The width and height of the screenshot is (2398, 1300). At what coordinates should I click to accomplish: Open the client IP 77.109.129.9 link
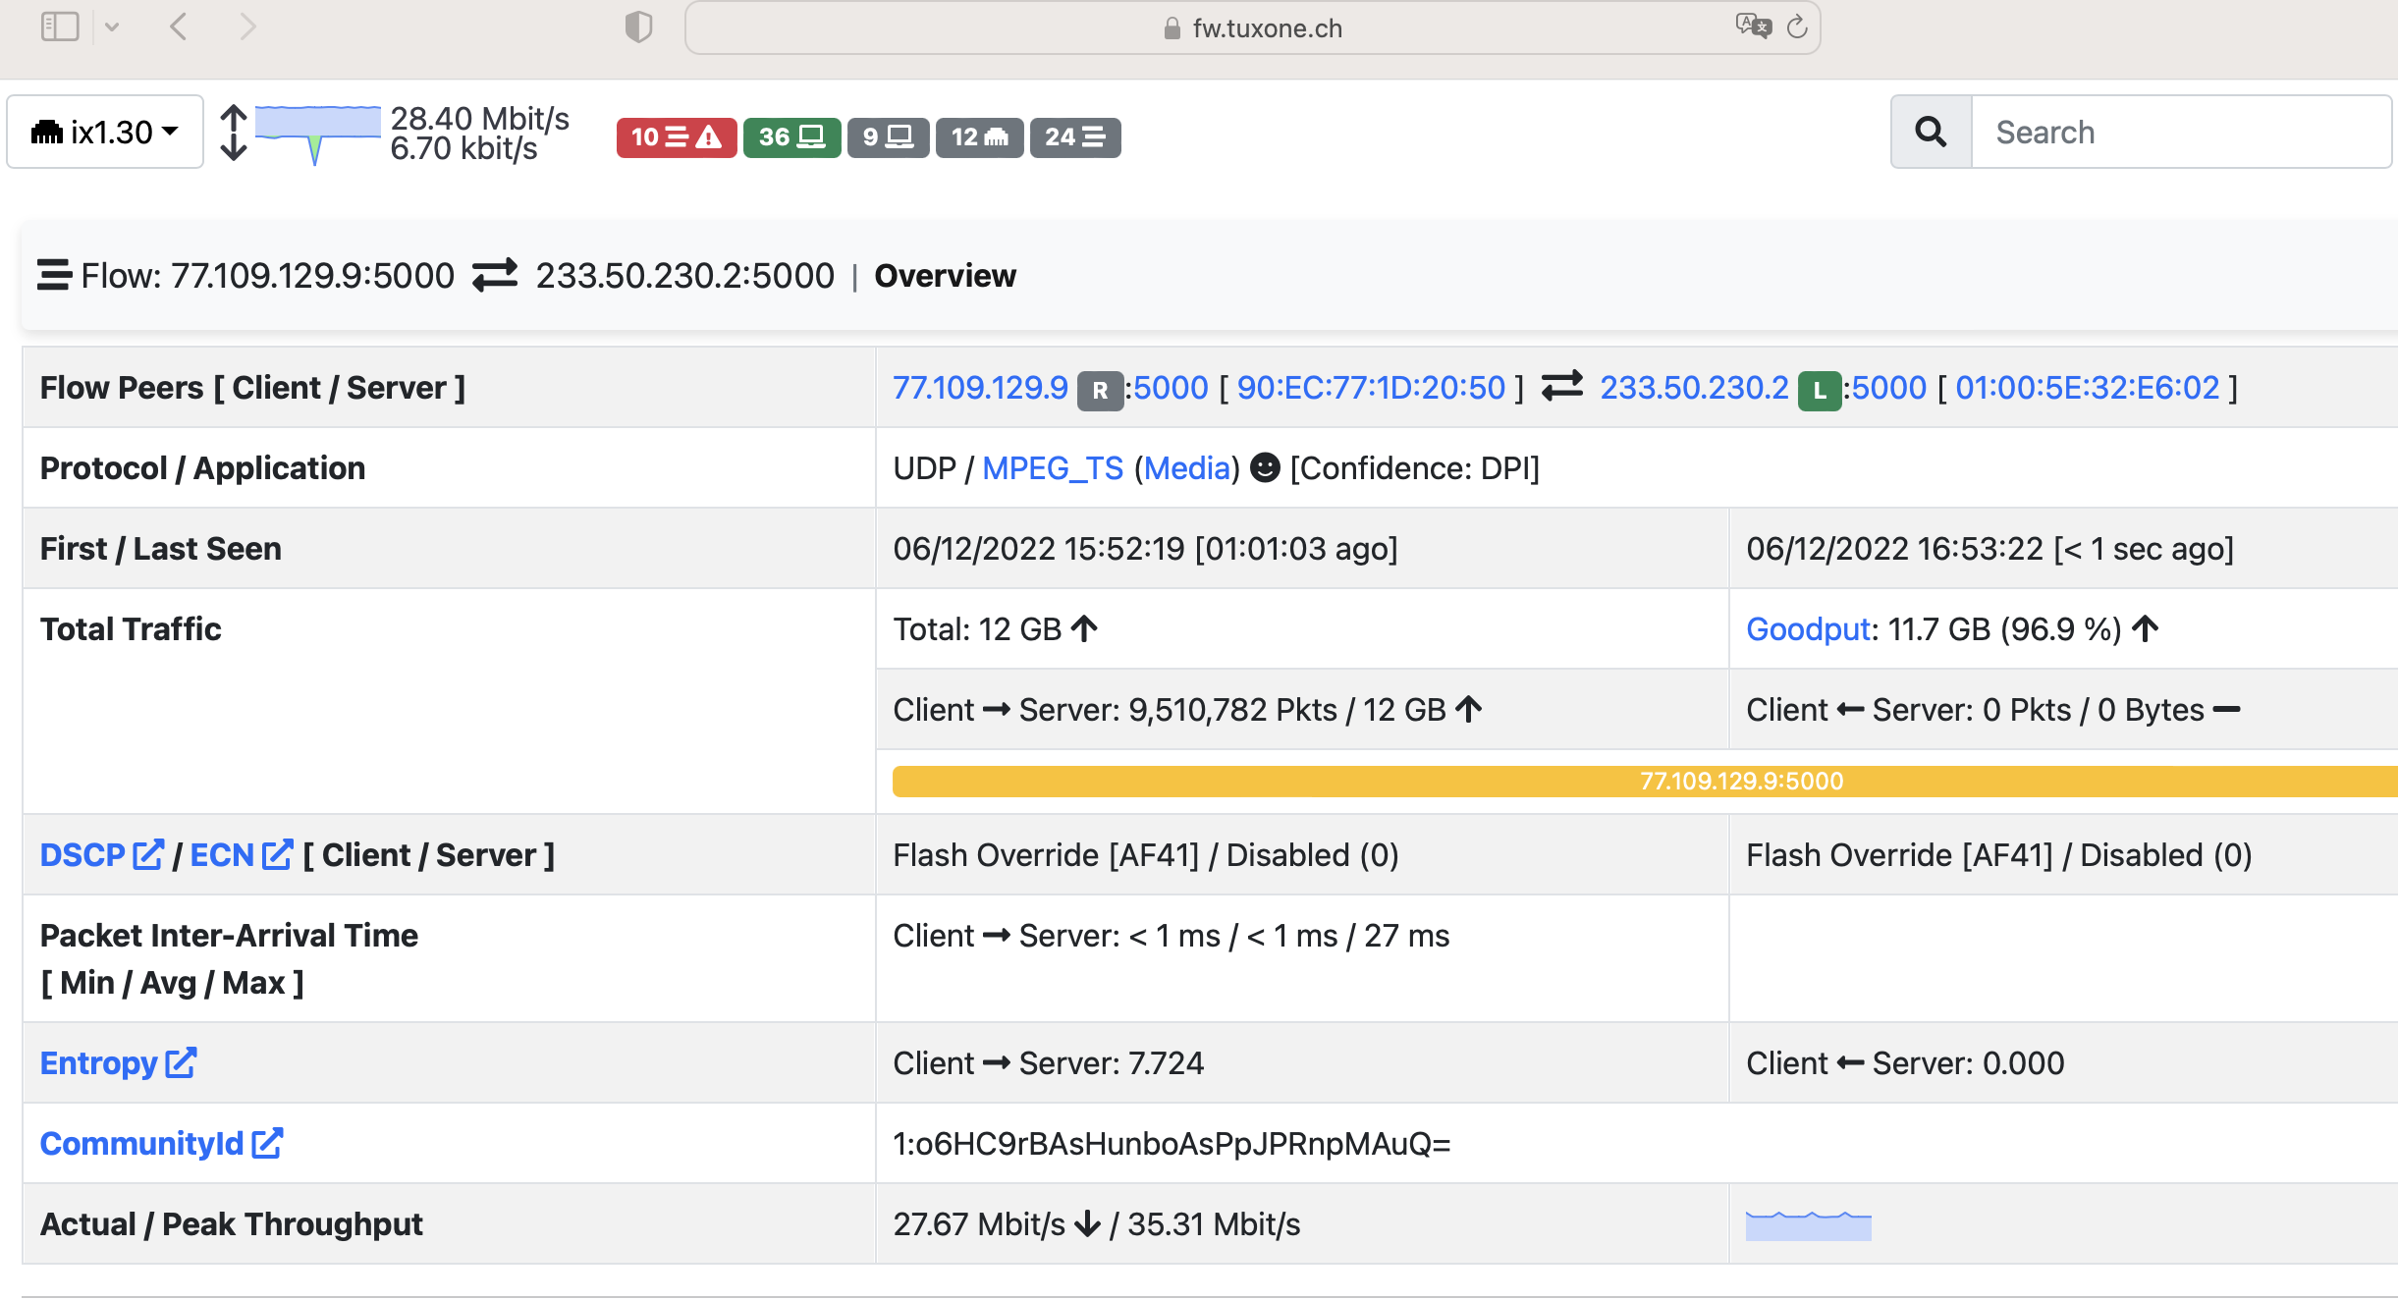point(980,388)
